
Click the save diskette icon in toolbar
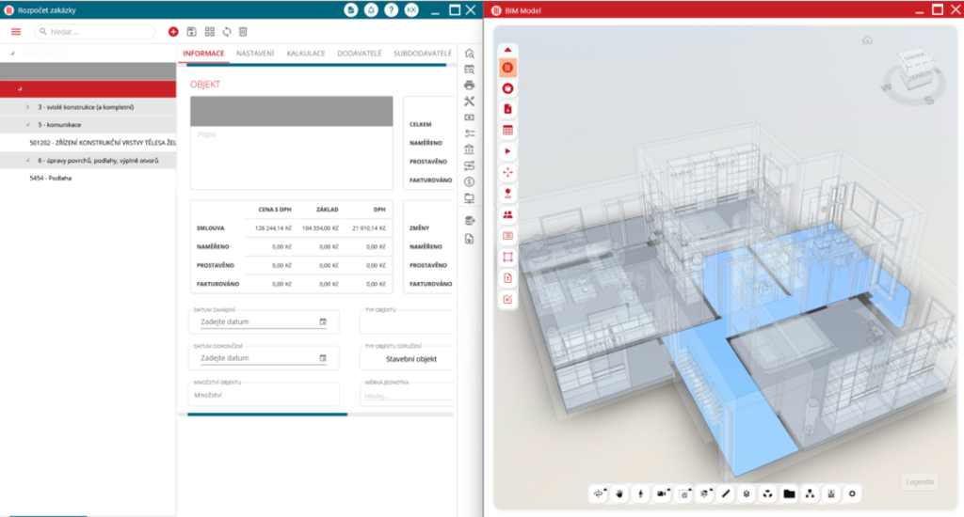192,32
